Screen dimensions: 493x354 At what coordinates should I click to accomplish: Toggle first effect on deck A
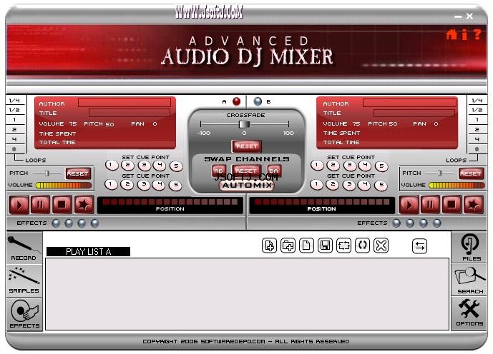pyautogui.click(x=56, y=223)
